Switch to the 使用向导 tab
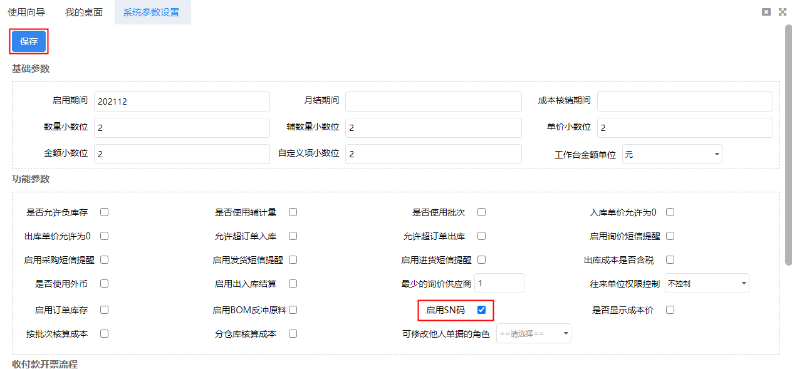792x369 pixels. point(26,12)
